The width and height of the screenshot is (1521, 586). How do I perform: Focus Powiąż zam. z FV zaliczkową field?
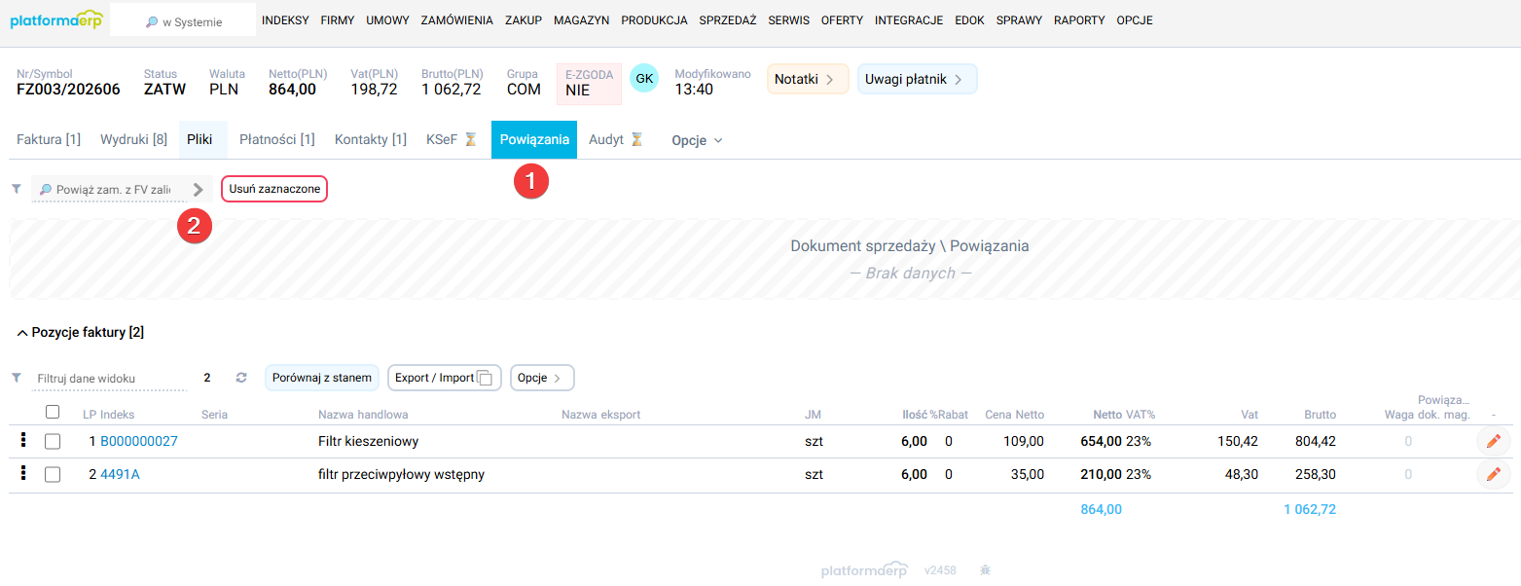[109, 189]
